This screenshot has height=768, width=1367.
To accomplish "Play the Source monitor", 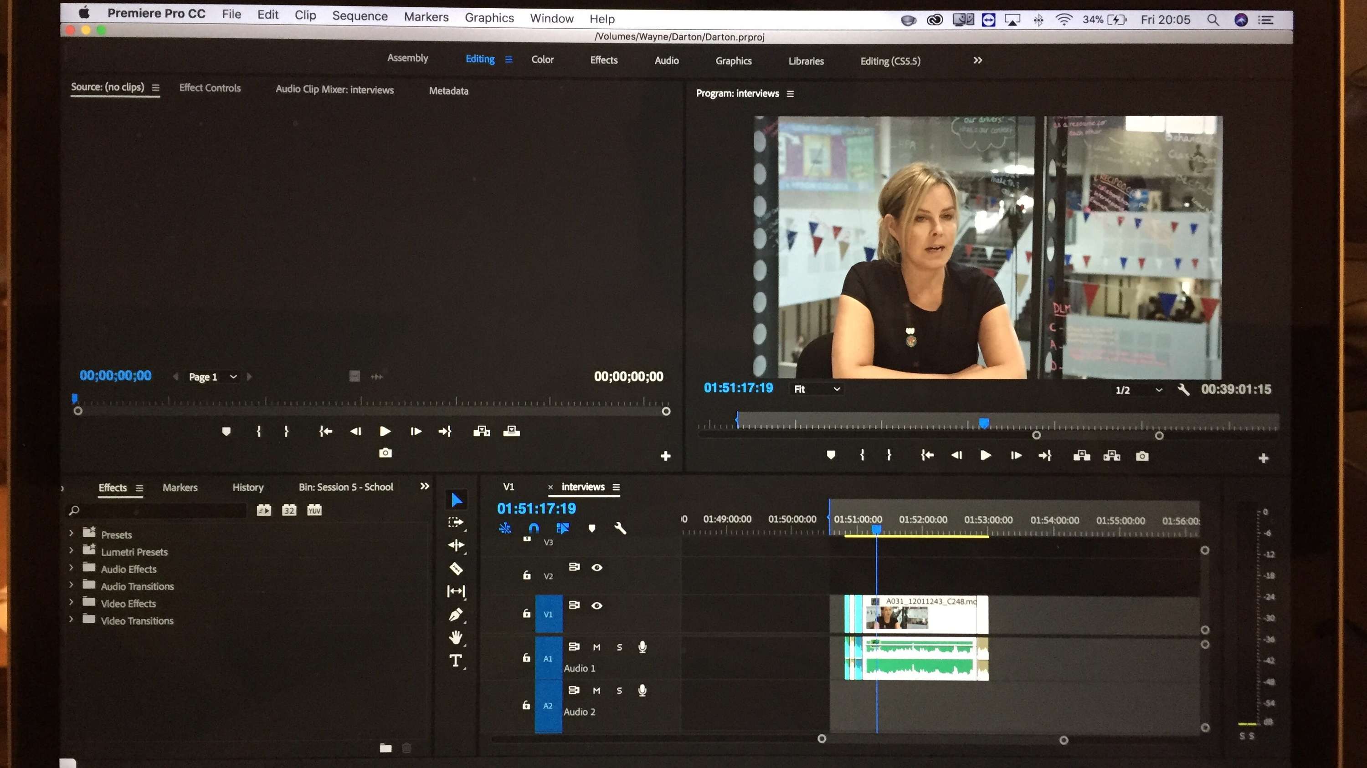I will (385, 432).
